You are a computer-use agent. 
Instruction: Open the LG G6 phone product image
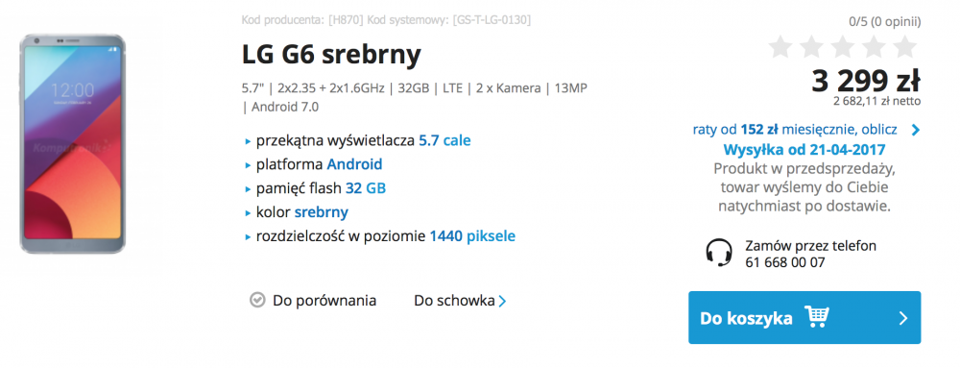tap(72, 144)
